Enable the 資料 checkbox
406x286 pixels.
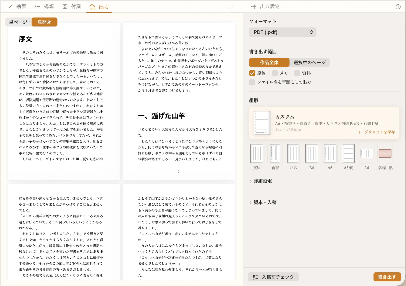[x=297, y=73]
